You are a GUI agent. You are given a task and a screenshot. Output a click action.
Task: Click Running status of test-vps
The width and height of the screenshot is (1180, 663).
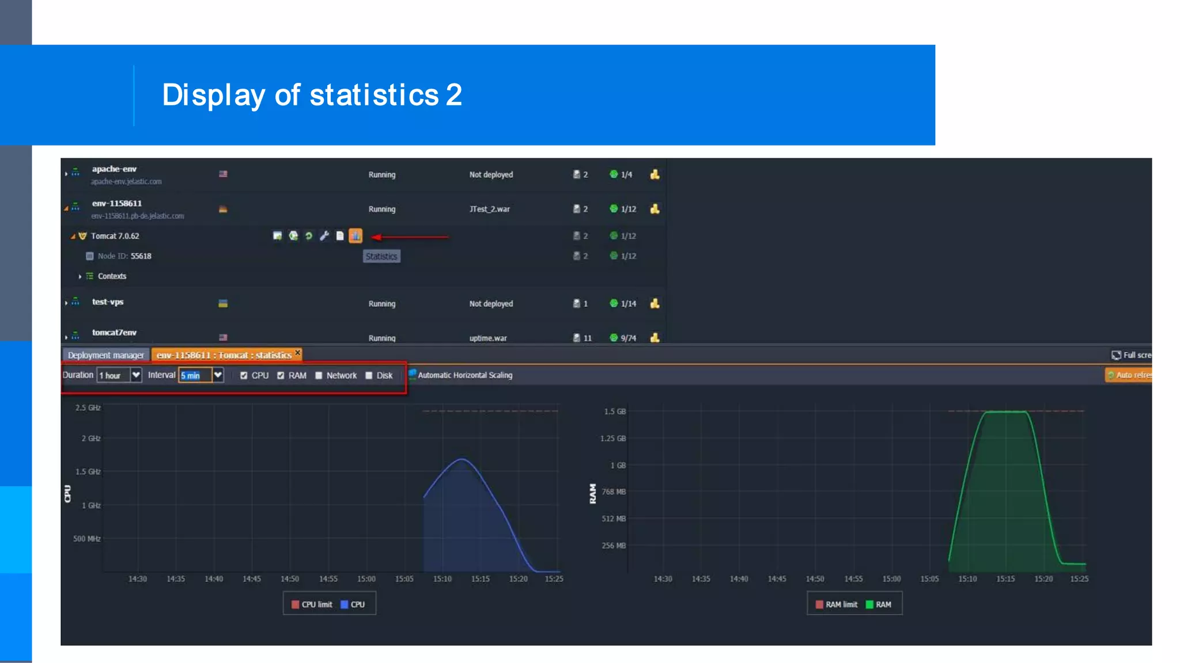coord(382,303)
